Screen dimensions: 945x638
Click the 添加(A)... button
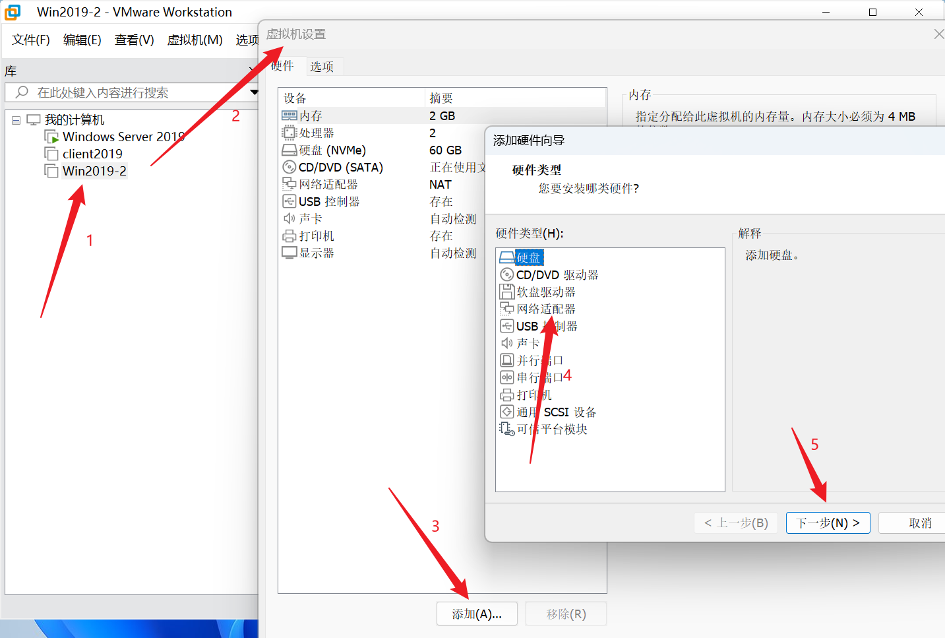(477, 614)
